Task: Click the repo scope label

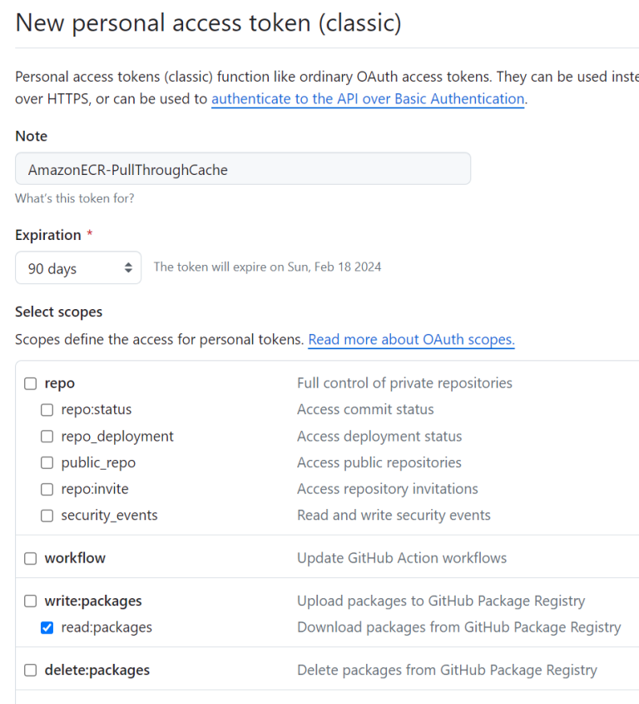Action: (x=60, y=383)
